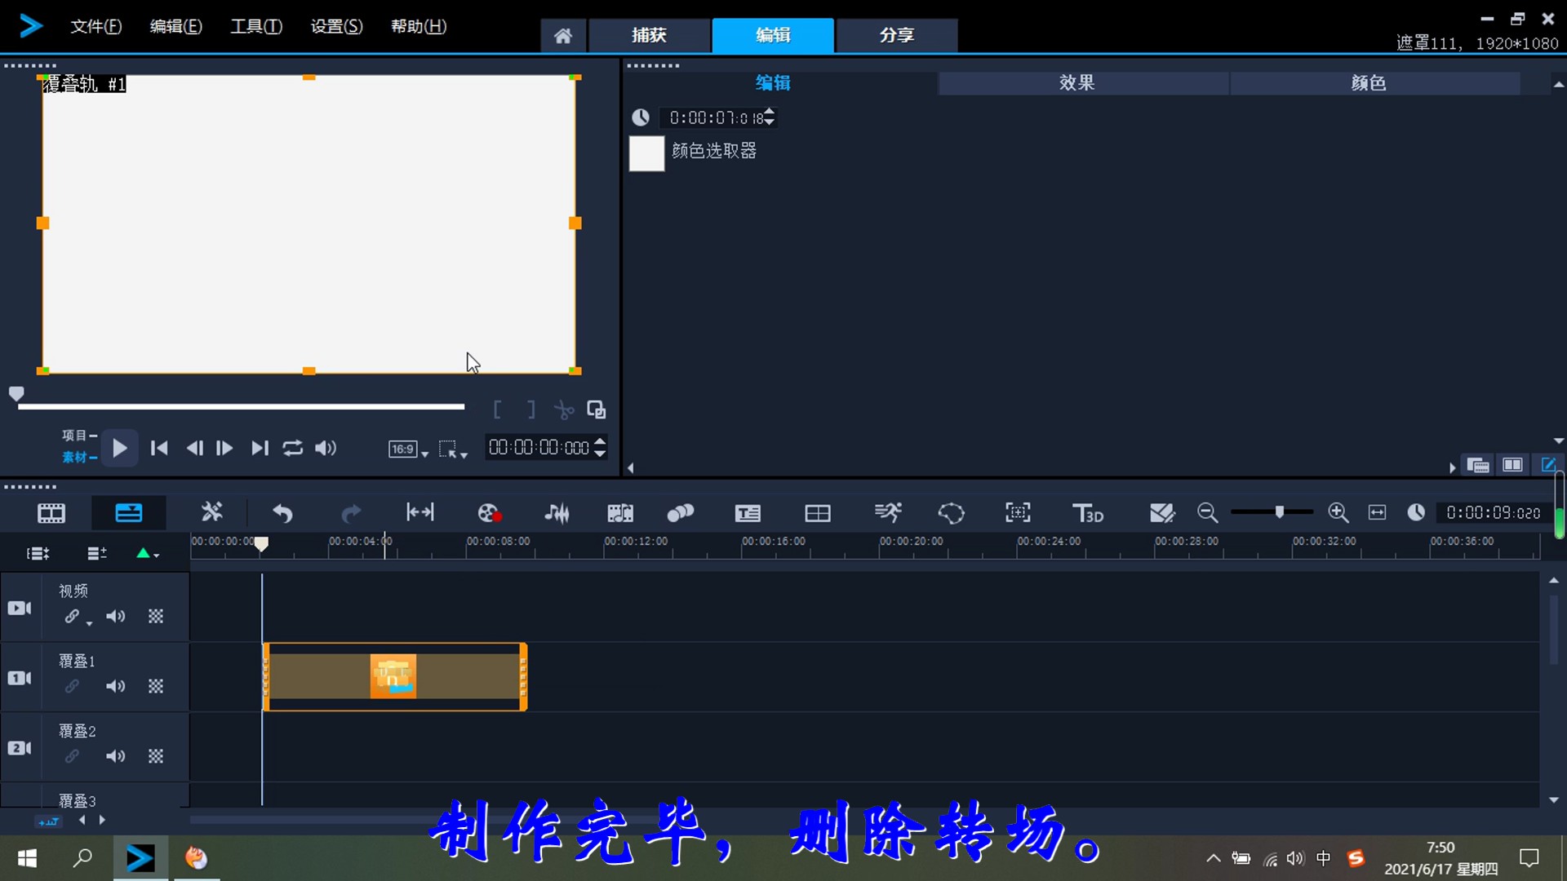Toggle track transparency for 覆叠1
The height and width of the screenshot is (881, 1567).
(x=156, y=687)
